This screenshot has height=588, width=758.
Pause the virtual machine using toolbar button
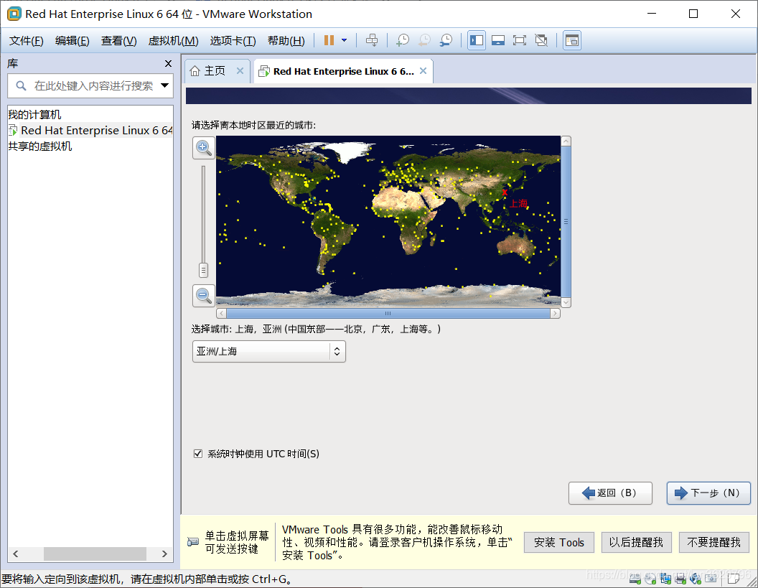coord(329,40)
